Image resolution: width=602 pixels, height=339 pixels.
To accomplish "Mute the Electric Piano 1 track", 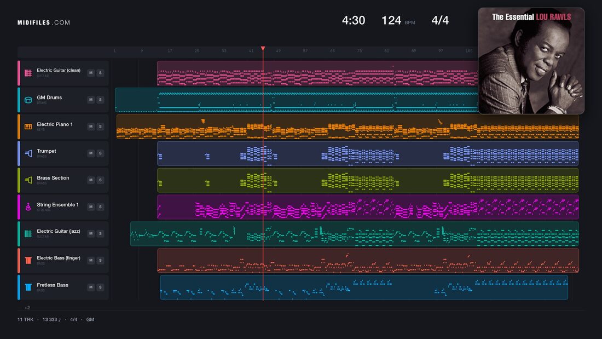I will click(91, 127).
